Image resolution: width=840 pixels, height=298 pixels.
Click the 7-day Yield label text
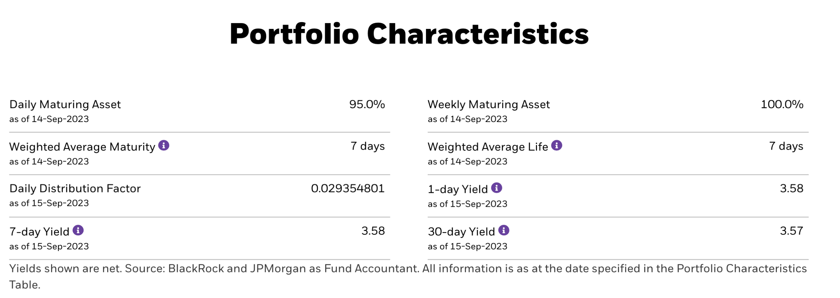[39, 232]
